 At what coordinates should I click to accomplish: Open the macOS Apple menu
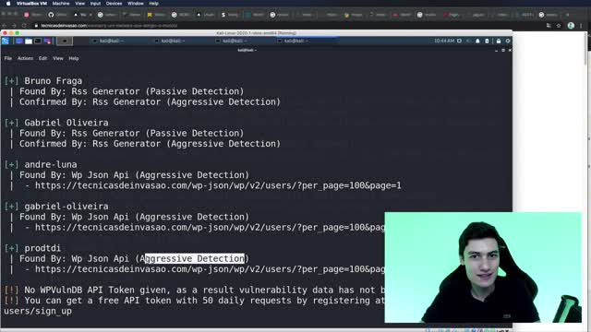(x=8, y=4)
